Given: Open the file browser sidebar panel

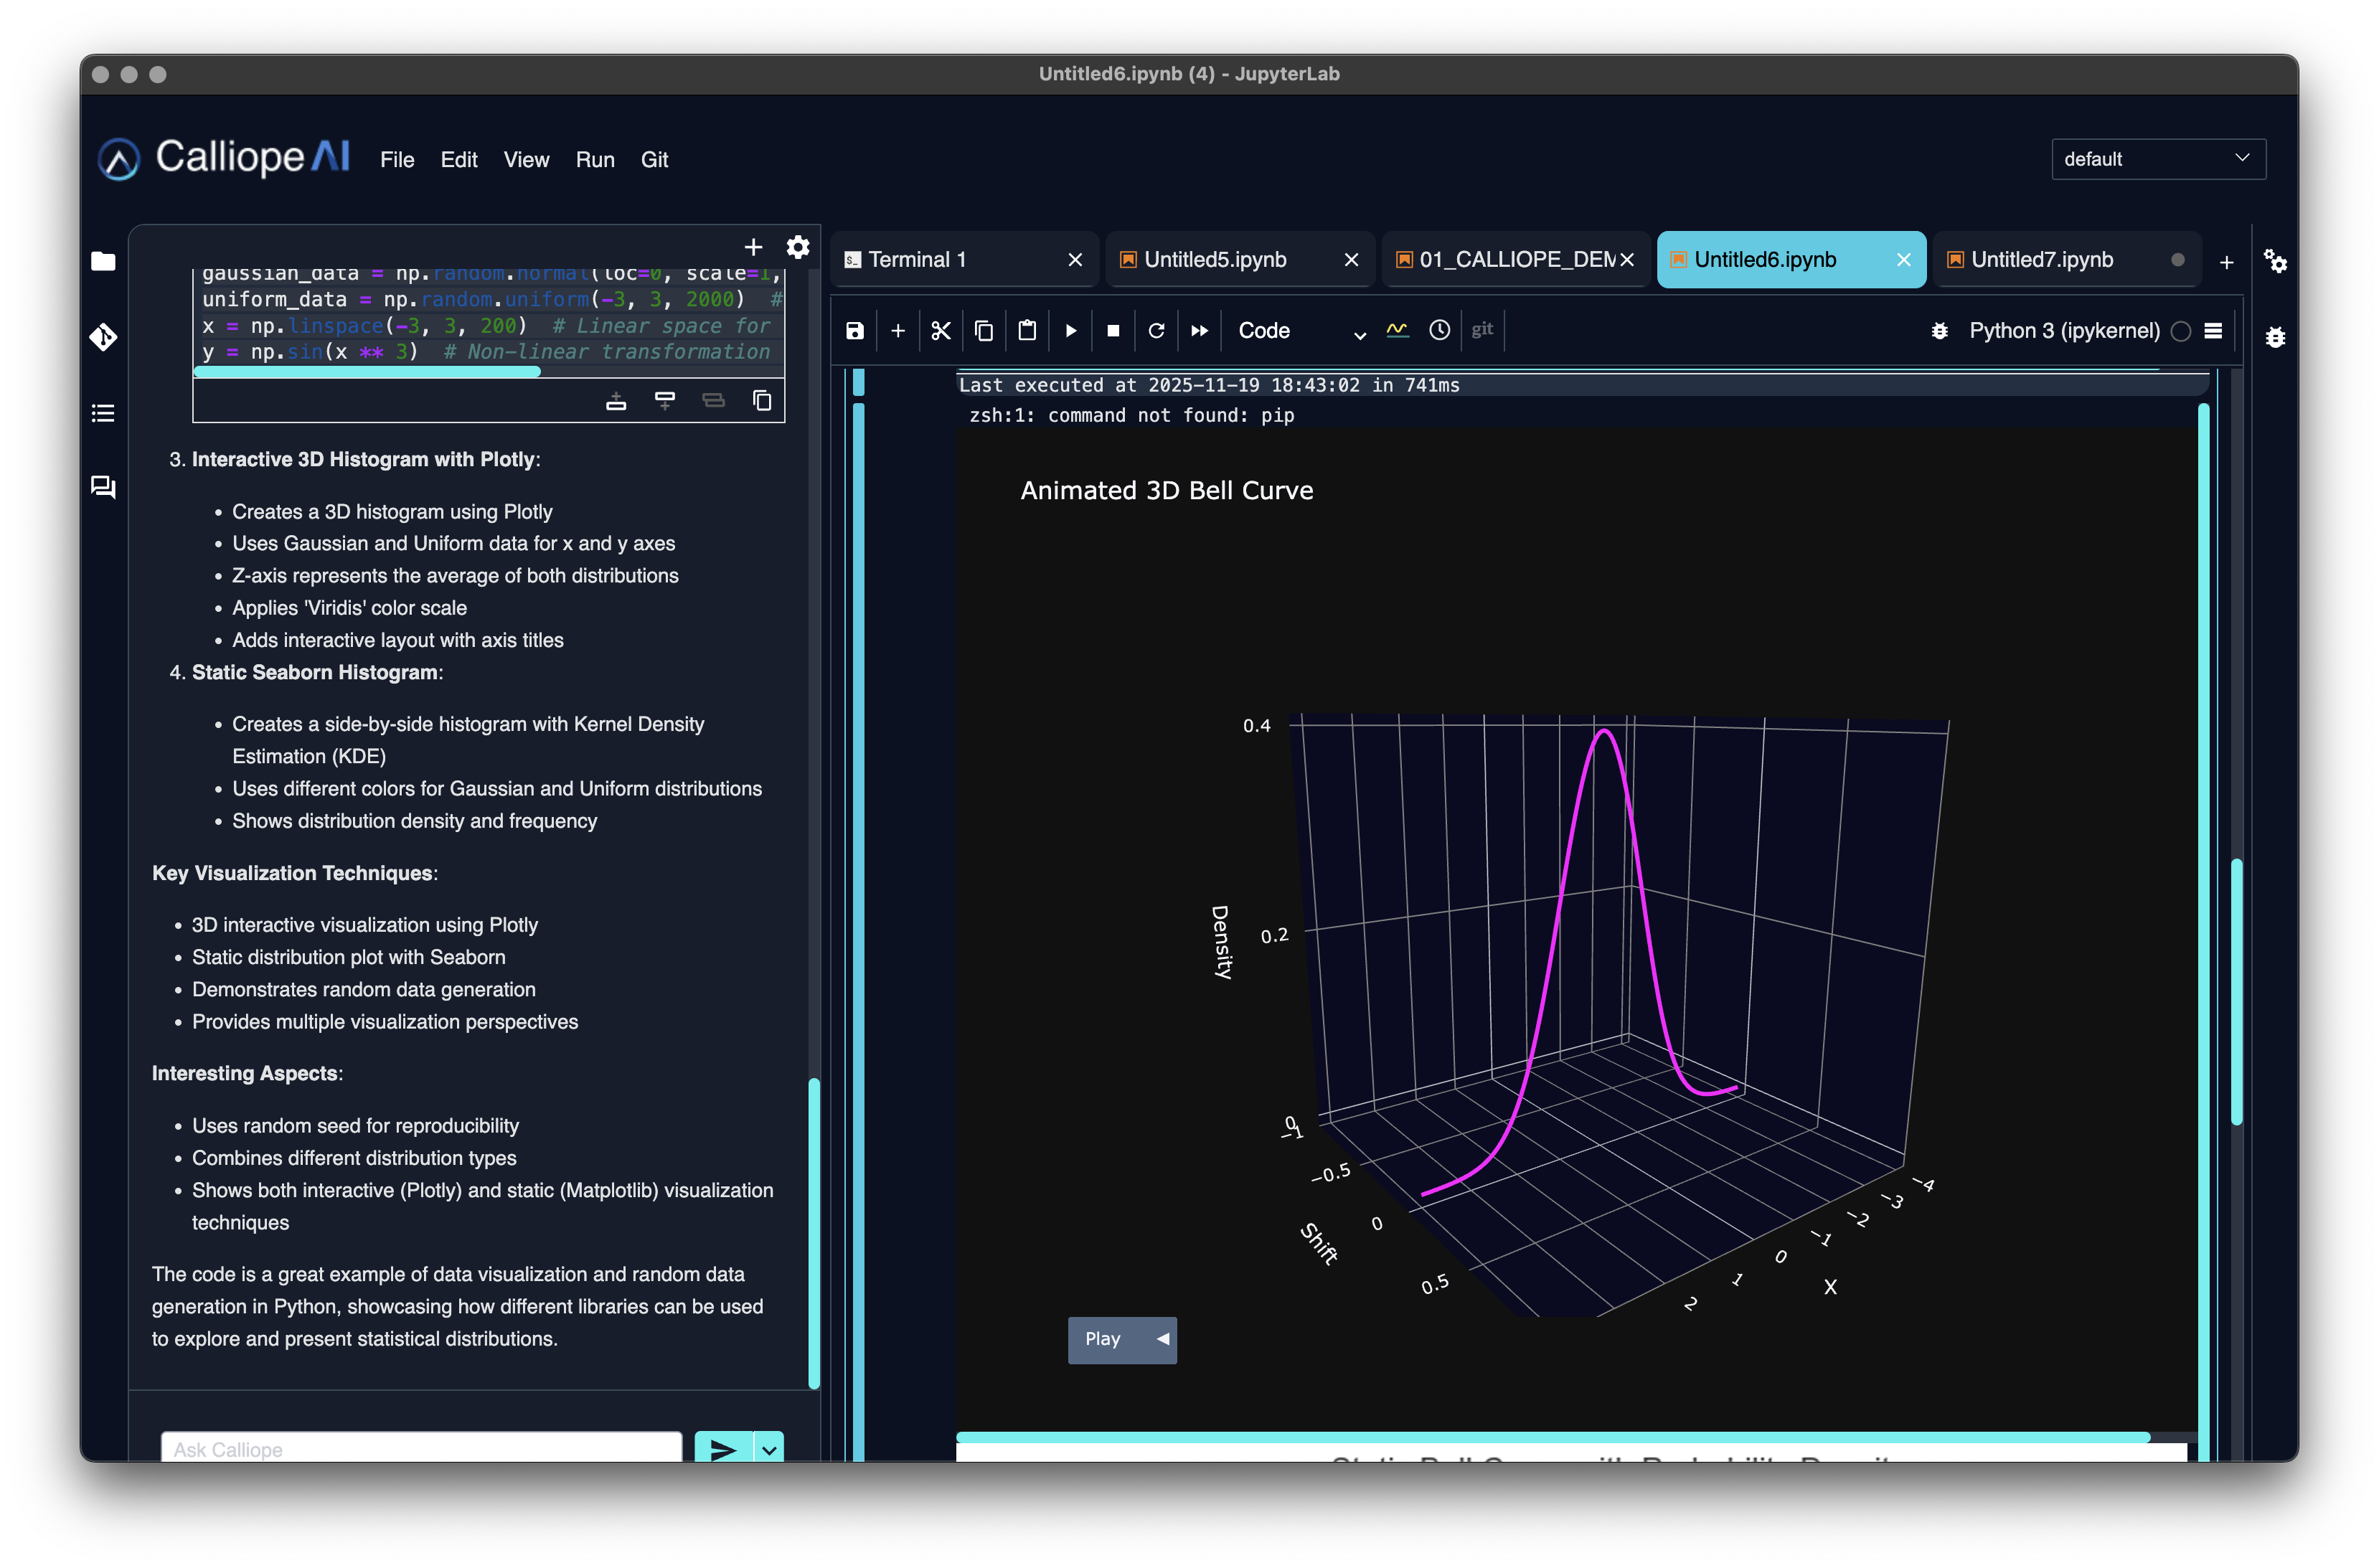Looking at the screenshot, I should coord(103,261).
